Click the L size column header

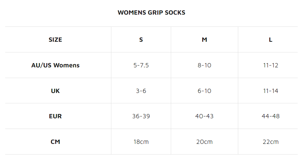click(271, 40)
